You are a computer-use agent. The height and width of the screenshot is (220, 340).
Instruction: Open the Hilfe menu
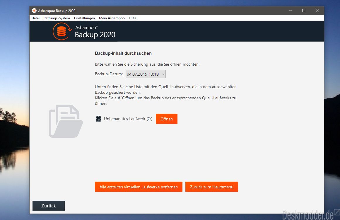pos(132,18)
